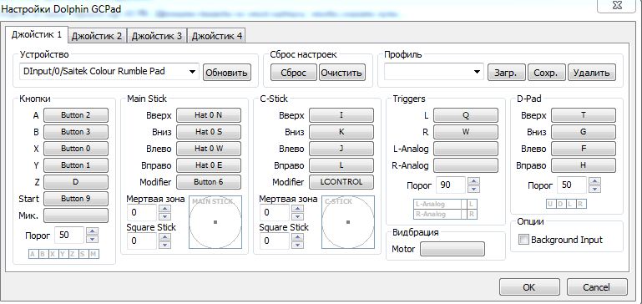This screenshot has width=642, height=304.
Task: Switch to the Джойстик 2 tab
Action: coord(97,36)
